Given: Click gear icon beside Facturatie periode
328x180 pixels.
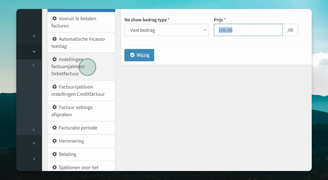Looking at the screenshot, I should (54, 128).
